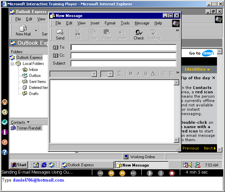This screenshot has height=192, width=225.
Task: Open the font color picker
Action: [x=153, y=74]
